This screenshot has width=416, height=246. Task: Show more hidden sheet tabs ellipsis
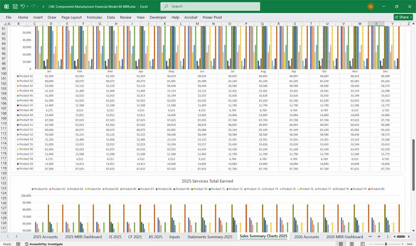tap(370, 236)
